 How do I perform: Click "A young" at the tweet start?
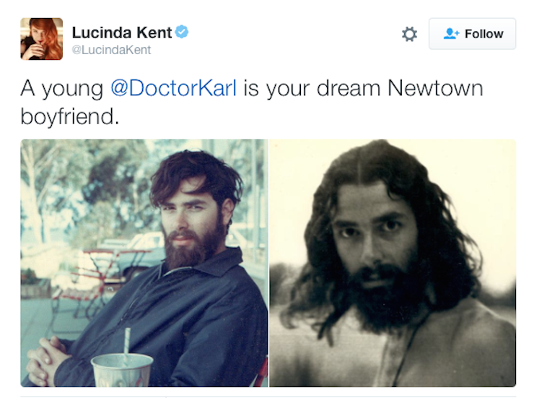click(61, 90)
